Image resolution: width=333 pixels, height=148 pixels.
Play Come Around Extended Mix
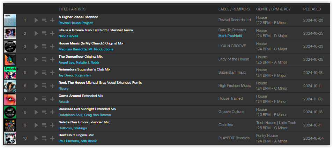click(x=36, y=99)
